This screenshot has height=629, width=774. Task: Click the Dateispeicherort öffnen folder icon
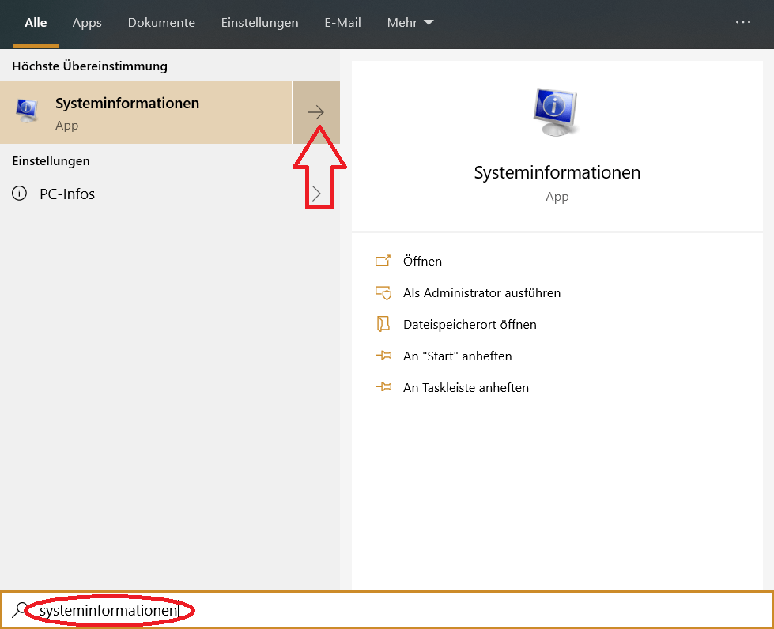pyautogui.click(x=383, y=324)
